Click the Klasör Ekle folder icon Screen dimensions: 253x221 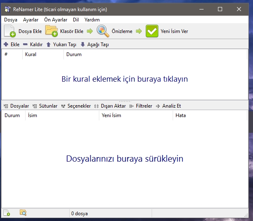tap(52, 31)
